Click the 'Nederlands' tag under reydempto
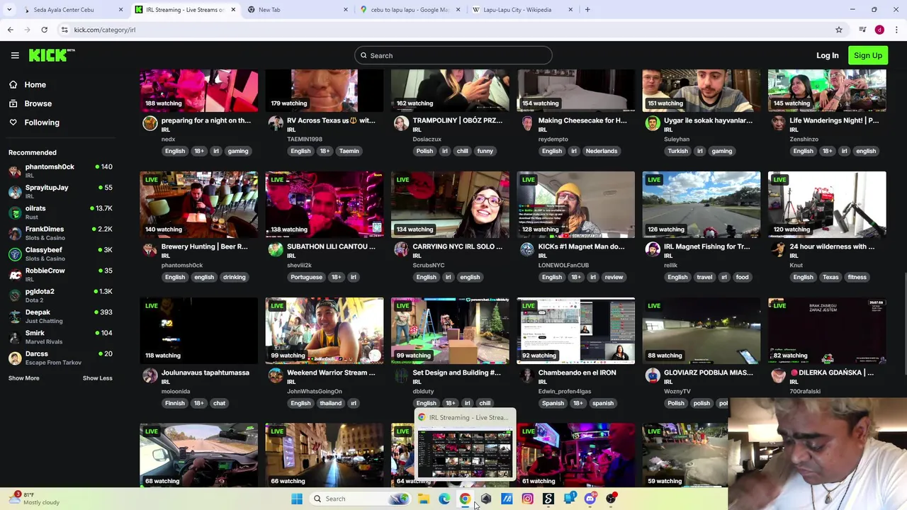This screenshot has width=907, height=510. pyautogui.click(x=602, y=151)
